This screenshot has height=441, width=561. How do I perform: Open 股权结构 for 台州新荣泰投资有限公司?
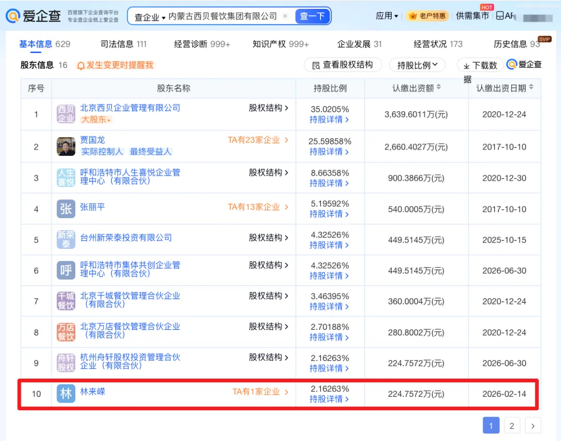(x=269, y=238)
